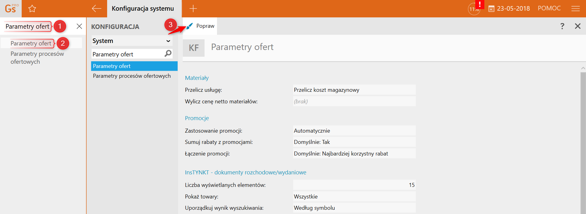The width and height of the screenshot is (586, 214).
Task: Open the POMOC menu
Action: pyautogui.click(x=549, y=9)
